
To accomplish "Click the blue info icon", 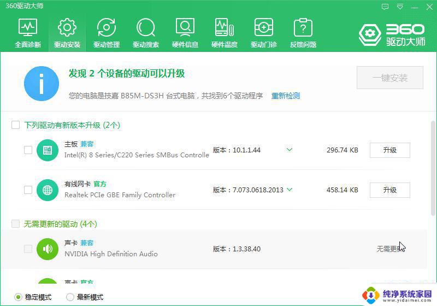I will (42, 83).
